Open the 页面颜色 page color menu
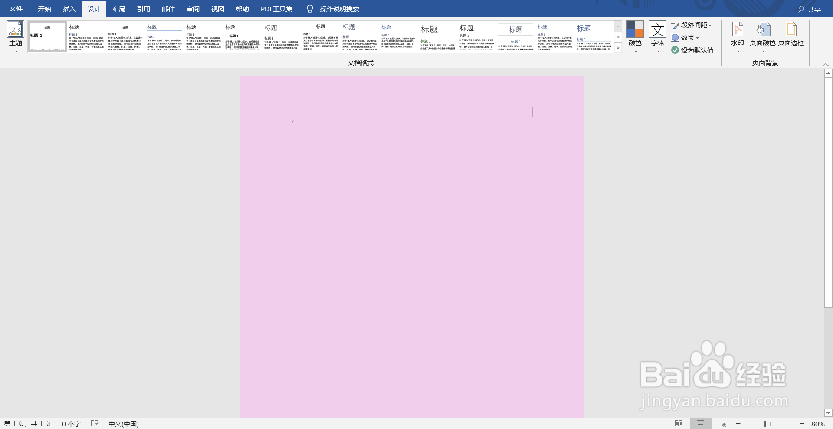 tap(762, 37)
